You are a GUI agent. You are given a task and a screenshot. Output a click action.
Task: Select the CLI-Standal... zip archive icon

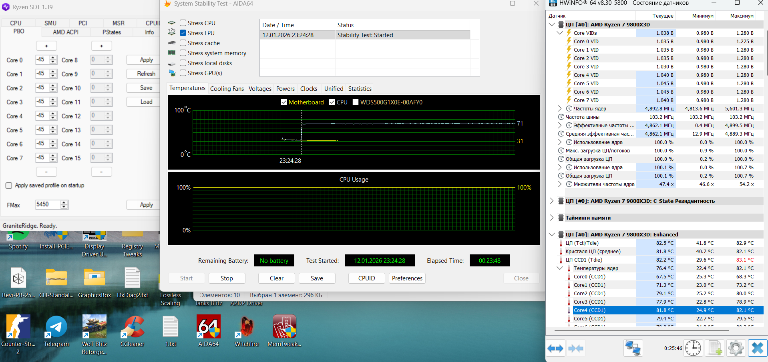click(x=56, y=282)
